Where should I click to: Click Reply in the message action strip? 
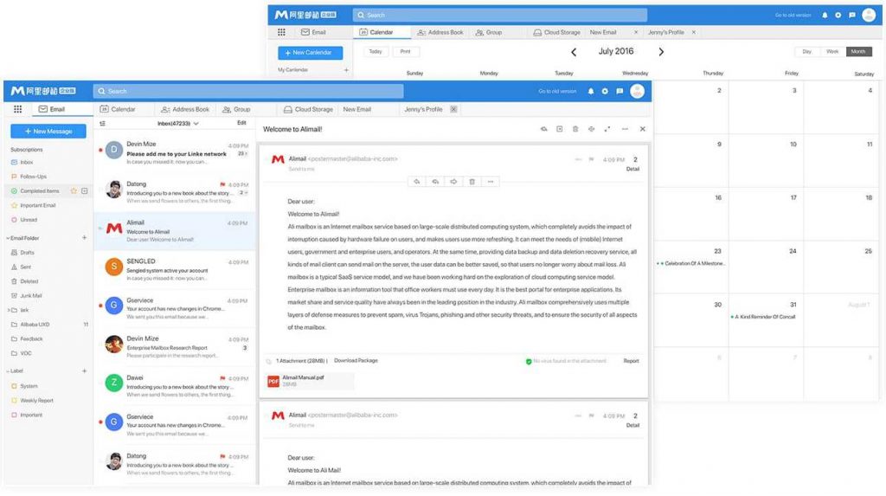(417, 182)
